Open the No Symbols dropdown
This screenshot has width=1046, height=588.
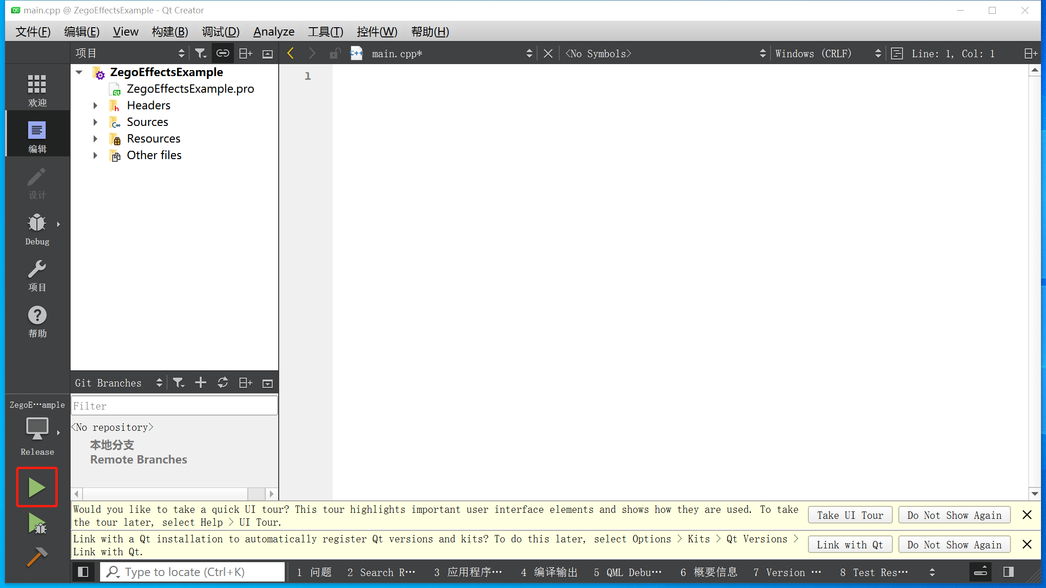pos(665,53)
